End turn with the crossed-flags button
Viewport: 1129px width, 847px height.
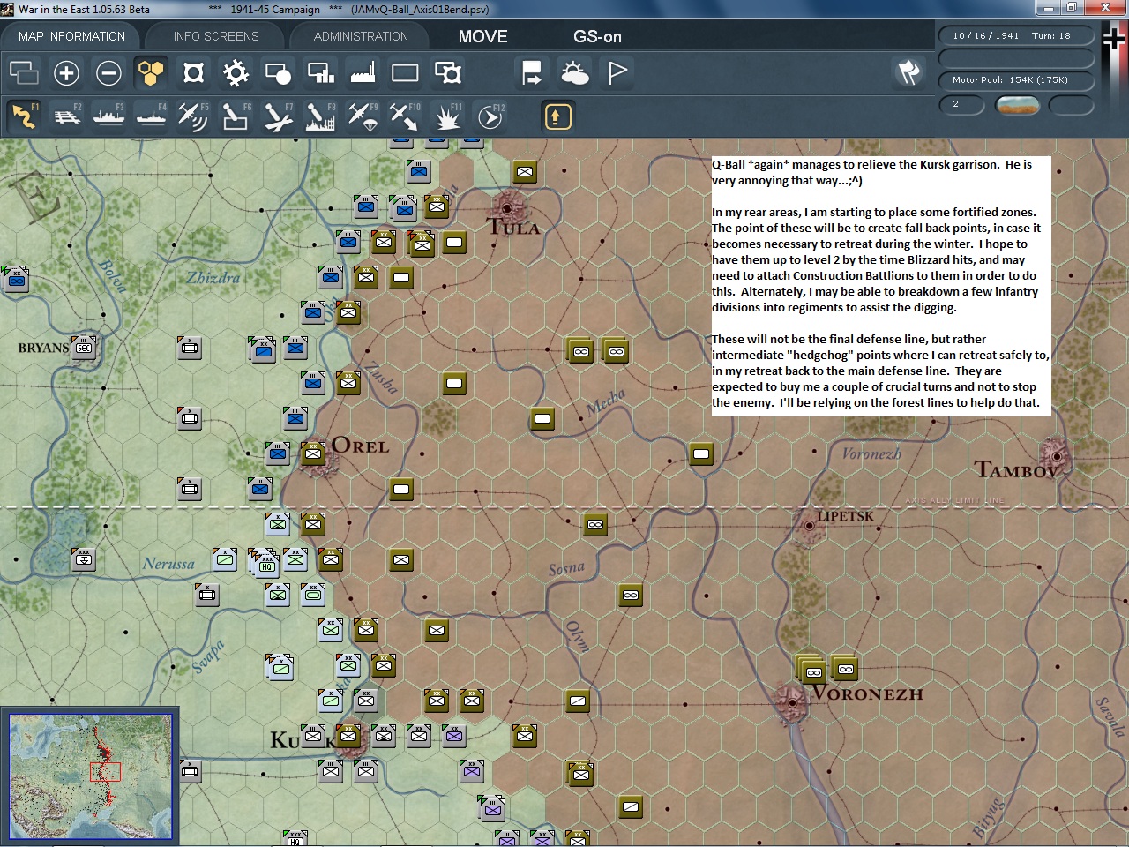(x=909, y=72)
